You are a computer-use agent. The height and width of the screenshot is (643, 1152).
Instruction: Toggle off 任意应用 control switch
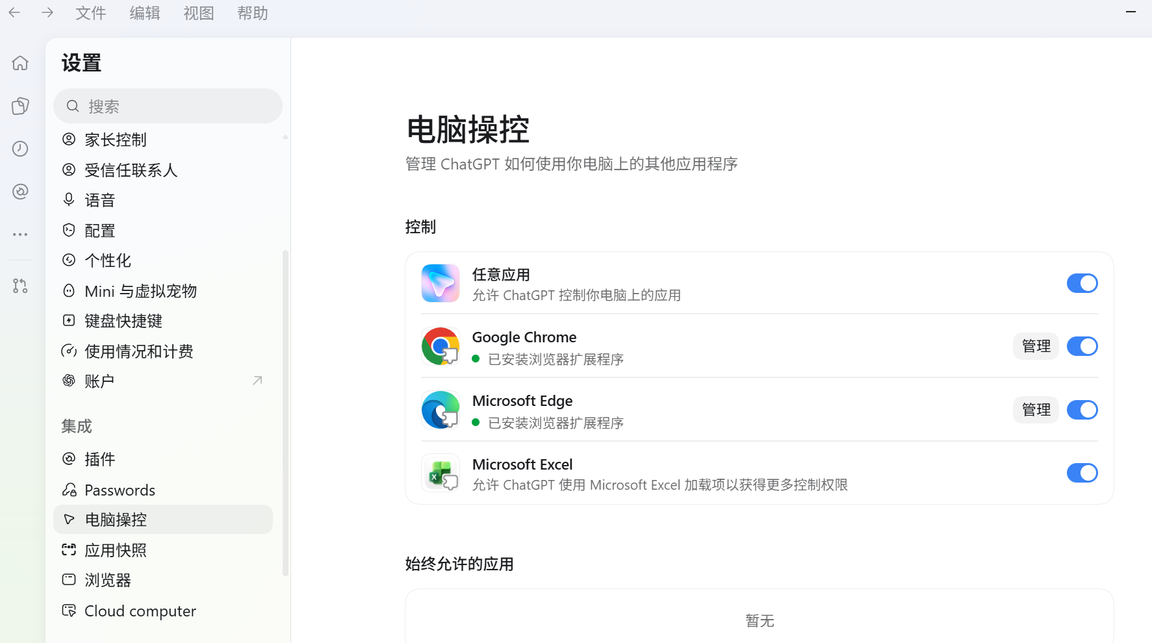point(1082,283)
